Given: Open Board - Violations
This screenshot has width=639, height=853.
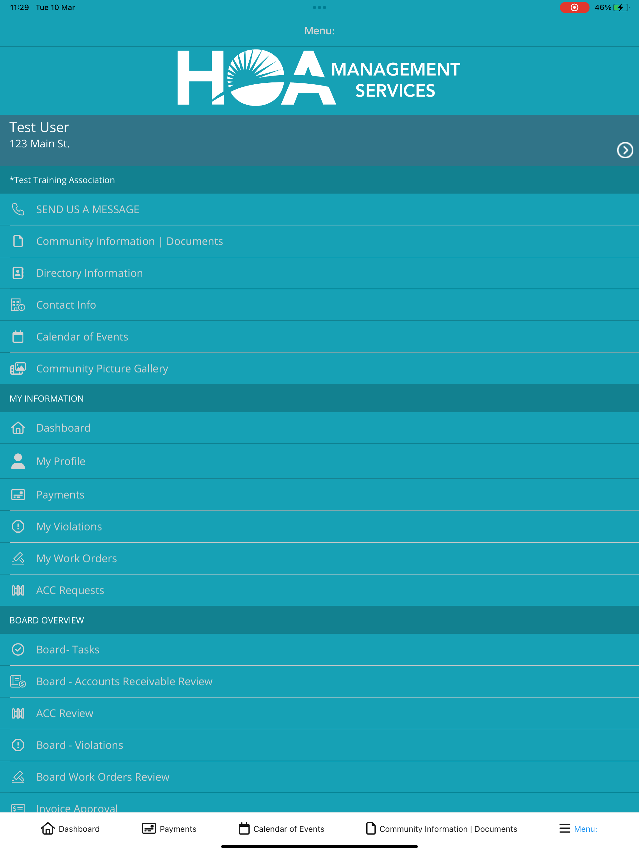Looking at the screenshot, I should tap(319, 745).
